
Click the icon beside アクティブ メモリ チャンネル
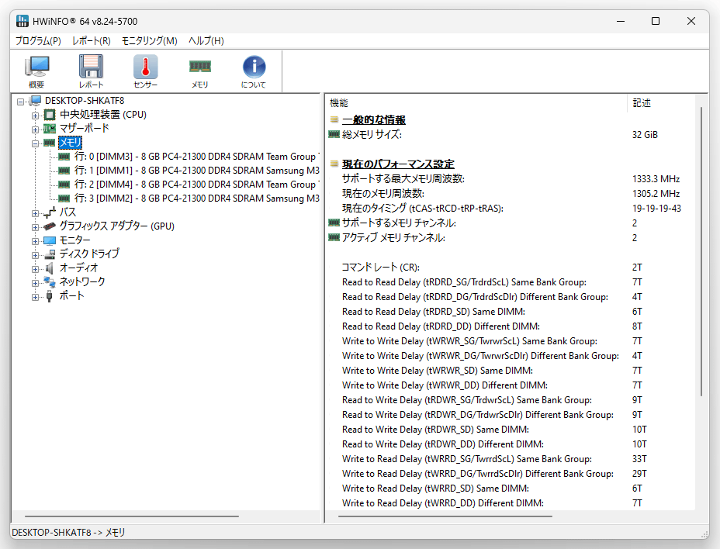click(x=334, y=238)
